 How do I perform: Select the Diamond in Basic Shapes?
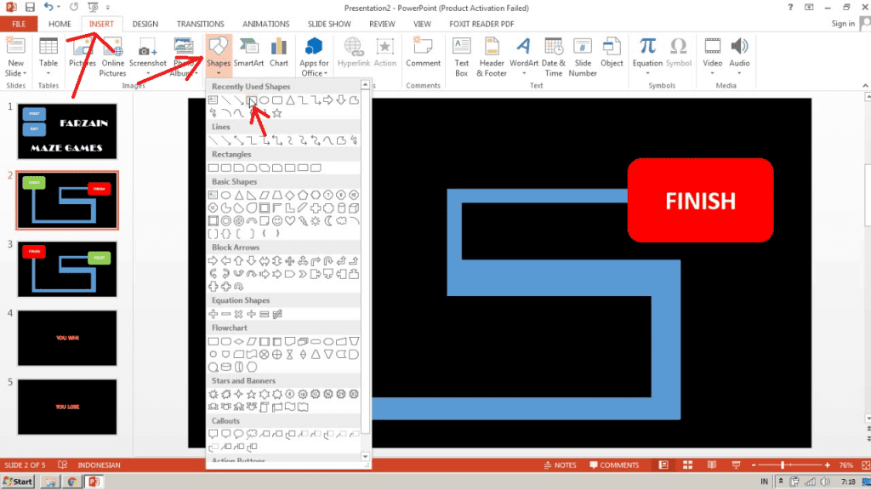pyautogui.click(x=290, y=195)
